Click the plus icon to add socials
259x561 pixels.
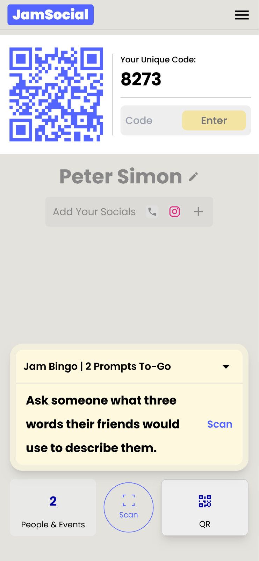(198, 211)
